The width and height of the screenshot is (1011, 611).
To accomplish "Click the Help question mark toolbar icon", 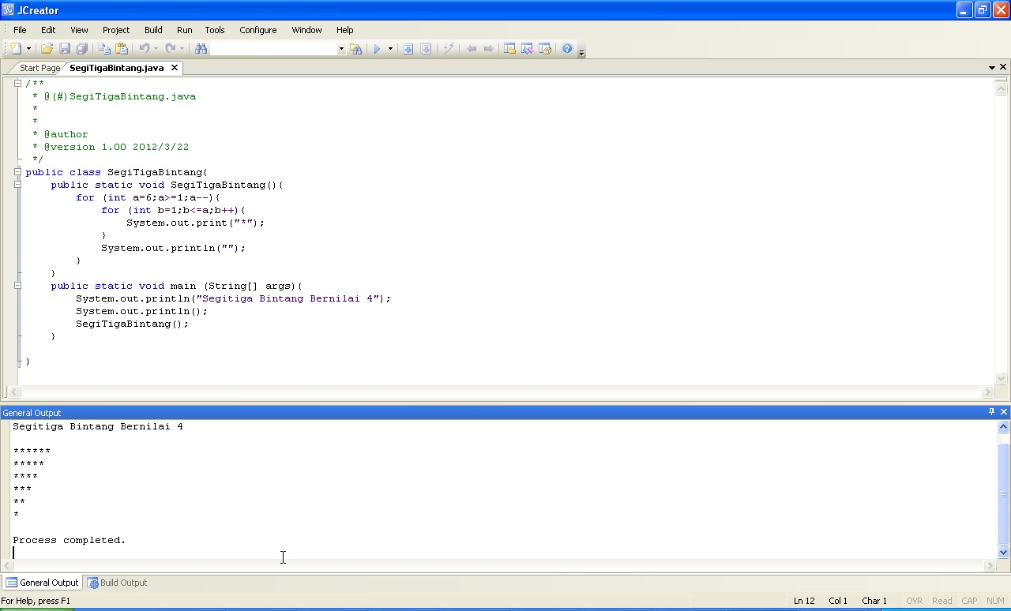I will (566, 48).
